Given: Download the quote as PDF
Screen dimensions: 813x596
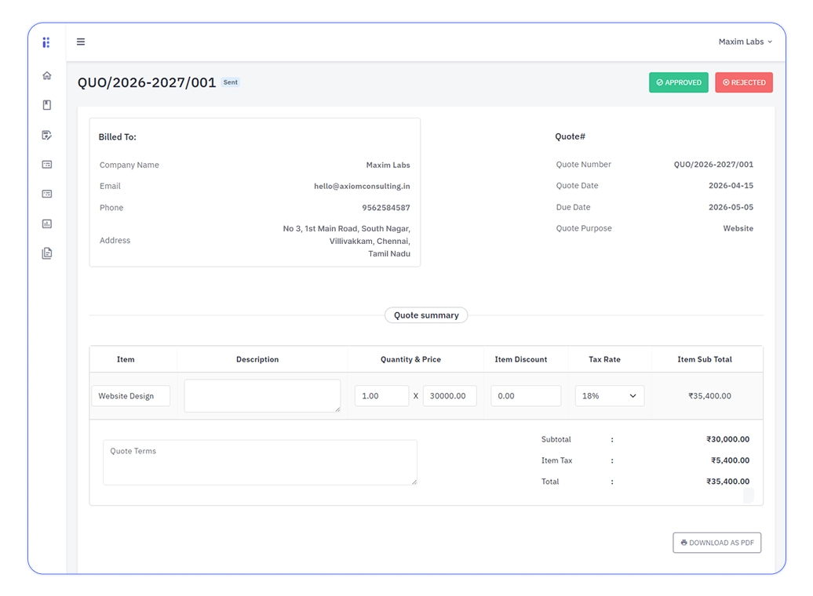Looking at the screenshot, I should (x=716, y=543).
